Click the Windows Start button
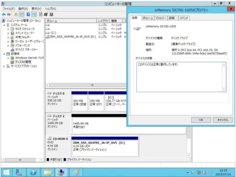The image size is (236, 177). click(x=6, y=172)
